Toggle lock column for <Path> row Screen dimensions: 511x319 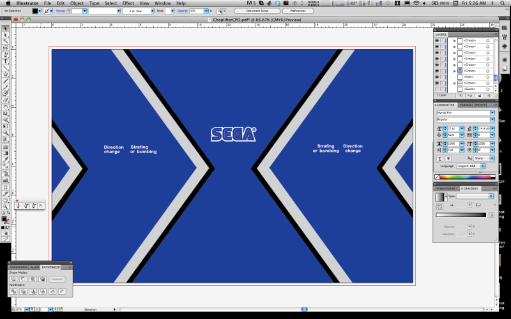point(442,77)
